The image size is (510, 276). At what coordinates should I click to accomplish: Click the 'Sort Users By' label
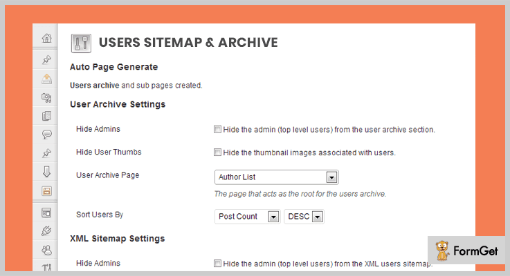[100, 215]
